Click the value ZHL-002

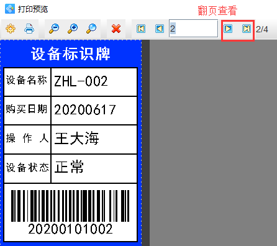click(81, 81)
